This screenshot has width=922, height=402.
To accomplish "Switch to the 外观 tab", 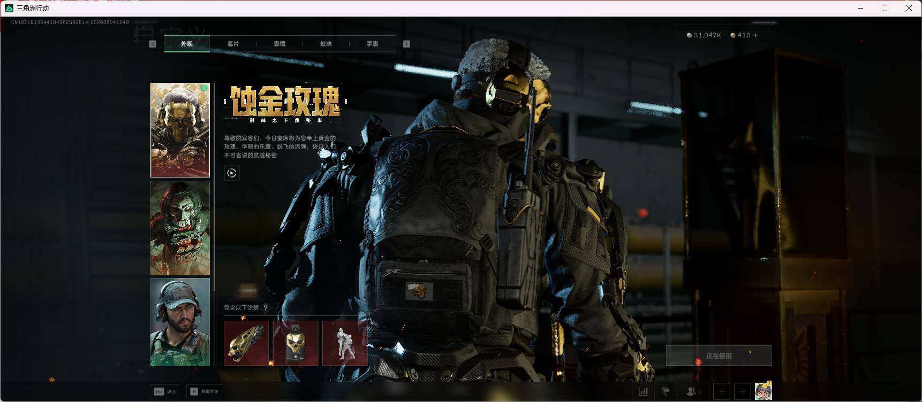I will (x=186, y=44).
